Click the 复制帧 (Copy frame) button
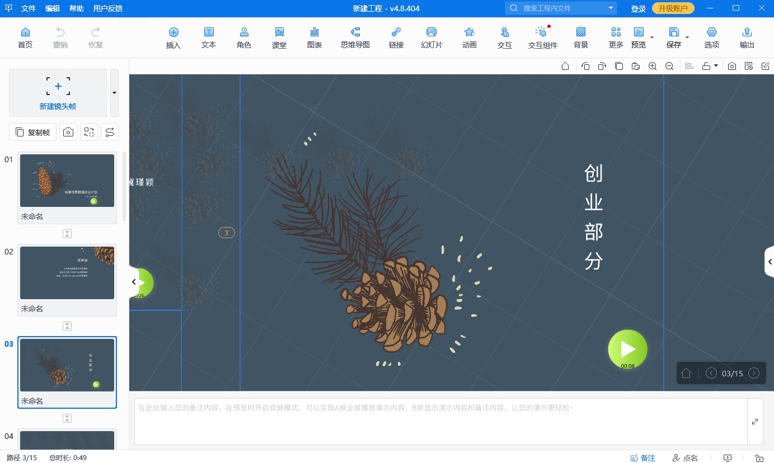 click(x=33, y=132)
